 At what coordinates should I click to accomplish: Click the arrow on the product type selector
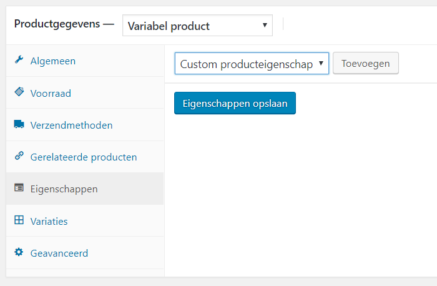[265, 25]
